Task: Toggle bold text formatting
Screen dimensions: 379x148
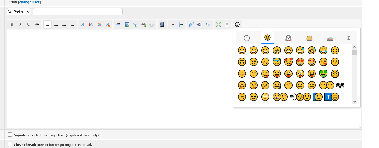Action: [x=12, y=24]
